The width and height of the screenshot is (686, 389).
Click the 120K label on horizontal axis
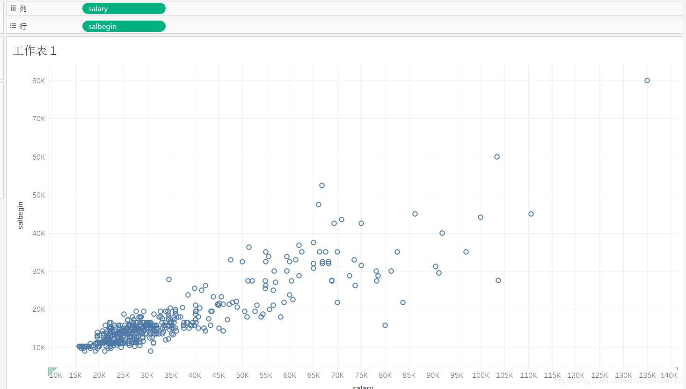click(x=576, y=375)
